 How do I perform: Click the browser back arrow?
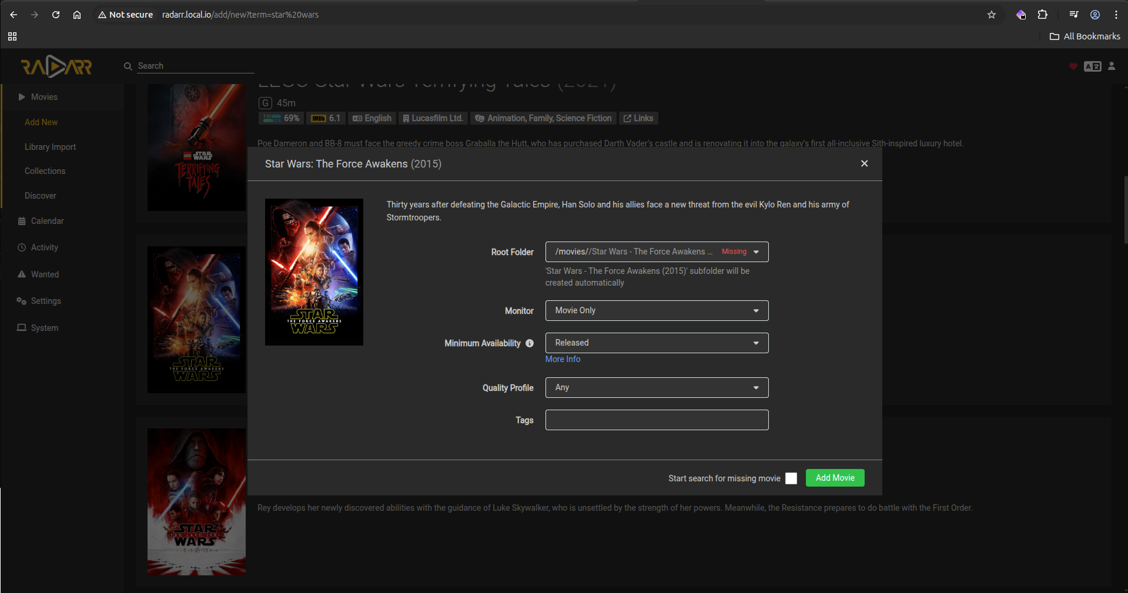point(14,15)
